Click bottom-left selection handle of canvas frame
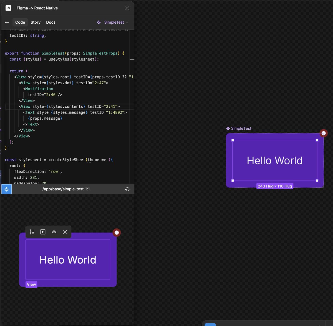The image size is (333, 326). pyautogui.click(x=233, y=181)
